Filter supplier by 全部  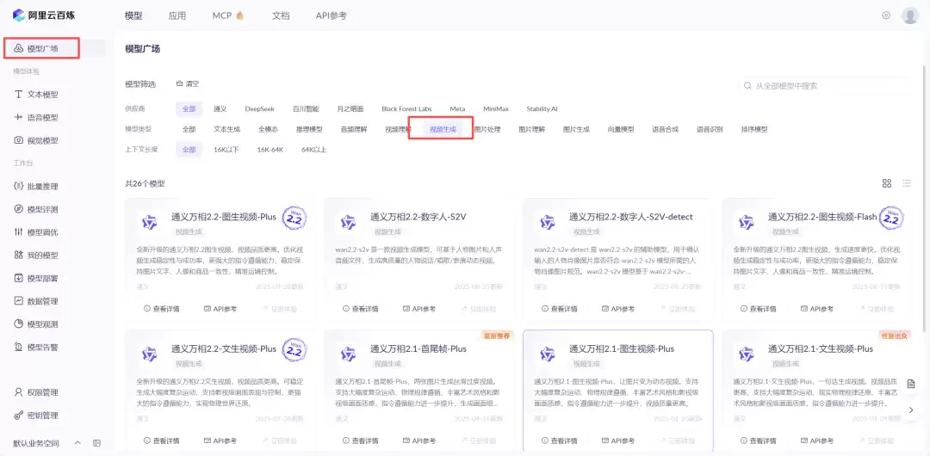(189, 109)
